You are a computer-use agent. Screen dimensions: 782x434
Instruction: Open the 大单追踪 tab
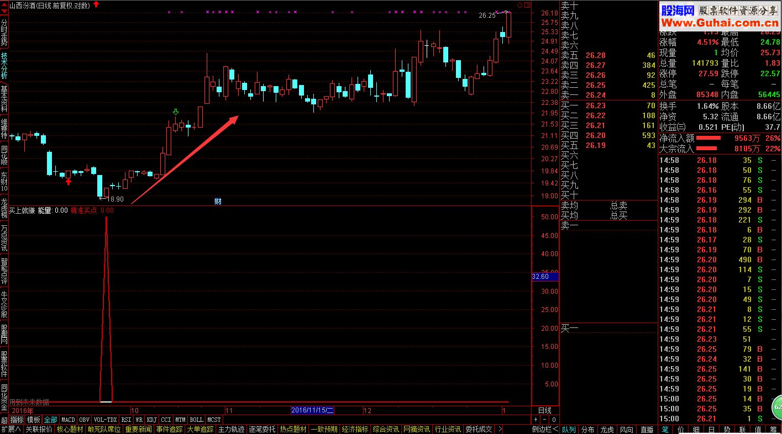[200, 430]
